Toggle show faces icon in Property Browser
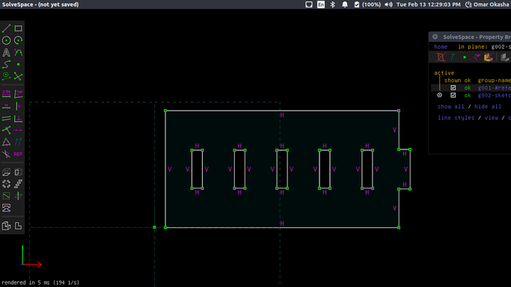 (x=489, y=58)
